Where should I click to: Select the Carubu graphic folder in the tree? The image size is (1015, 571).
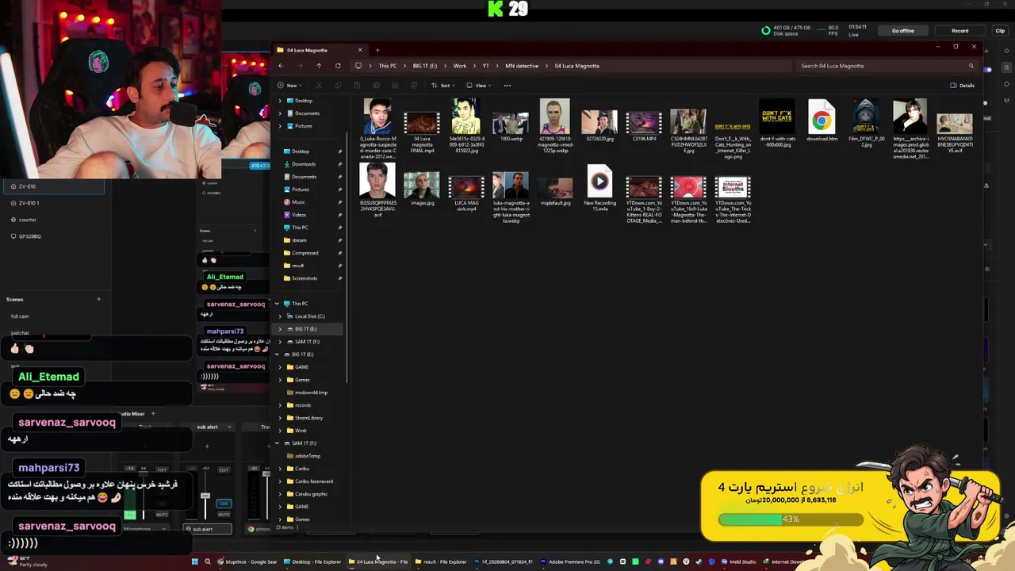click(309, 494)
